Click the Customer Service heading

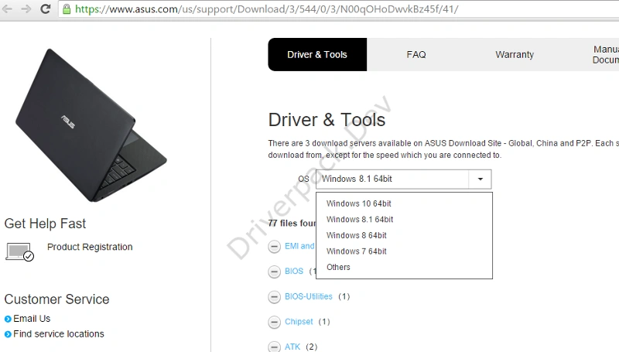56,299
